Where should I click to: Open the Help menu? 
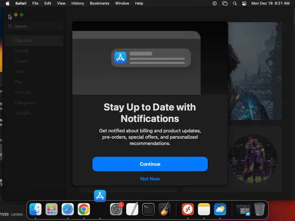click(x=139, y=3)
